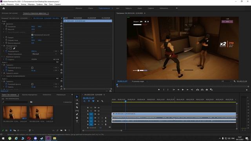Open the Program monitor zoom level dropdown

pos(139,81)
